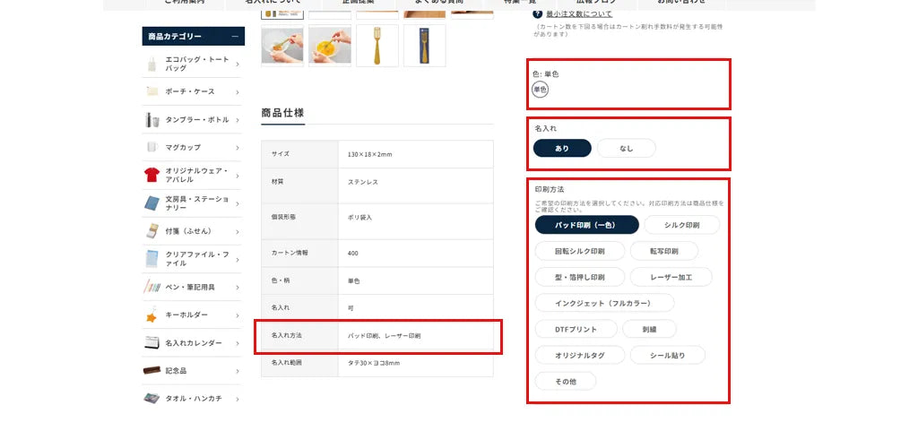Click the mug cup category icon
The width and height of the screenshot is (918, 431).
pyautogui.click(x=152, y=147)
